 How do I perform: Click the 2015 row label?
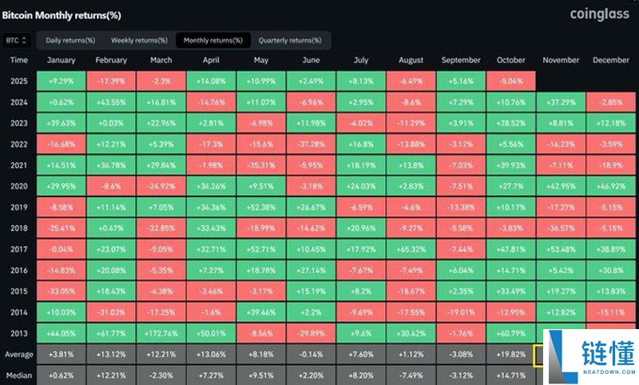click(18, 292)
